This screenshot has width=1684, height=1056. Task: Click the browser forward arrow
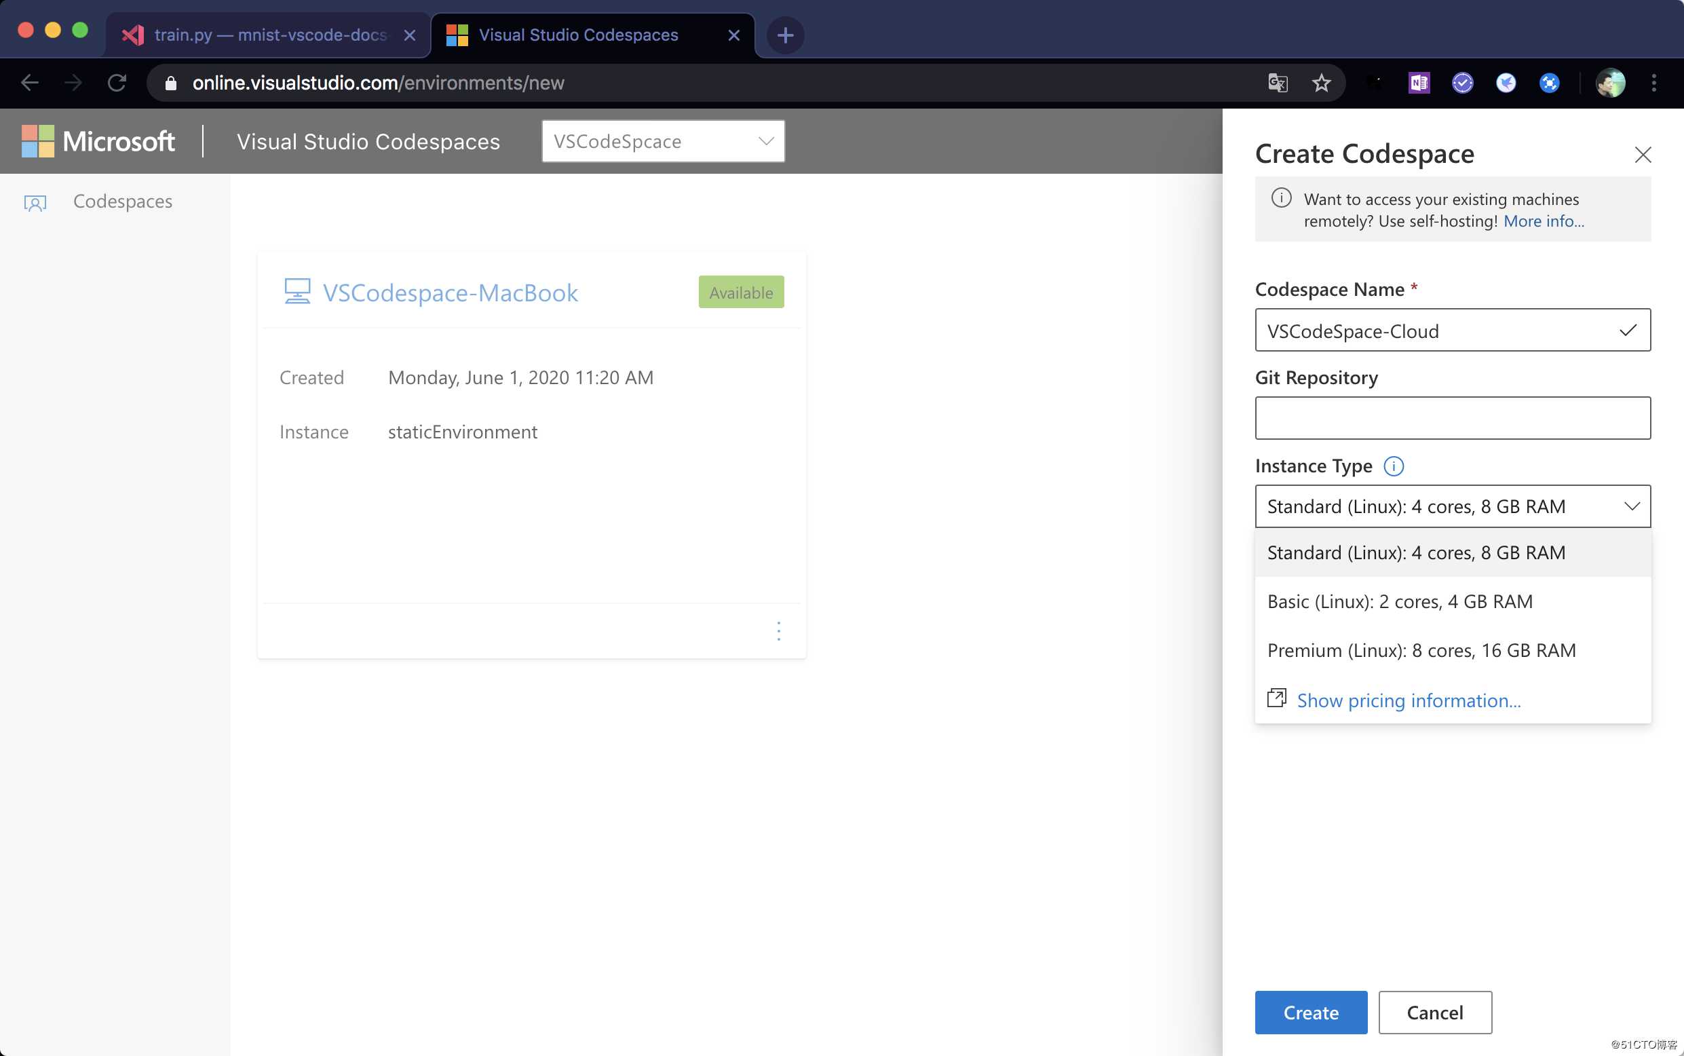tap(73, 83)
